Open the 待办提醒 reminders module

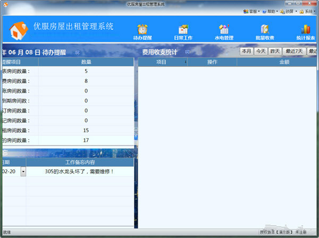[142, 31]
